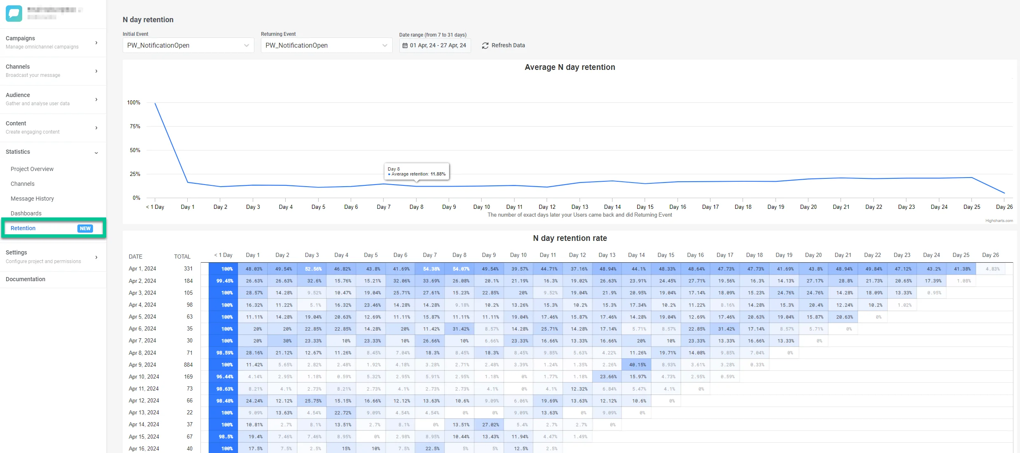Expand the Channels section arrow
Screen dimensions: 1020x453
(x=96, y=71)
